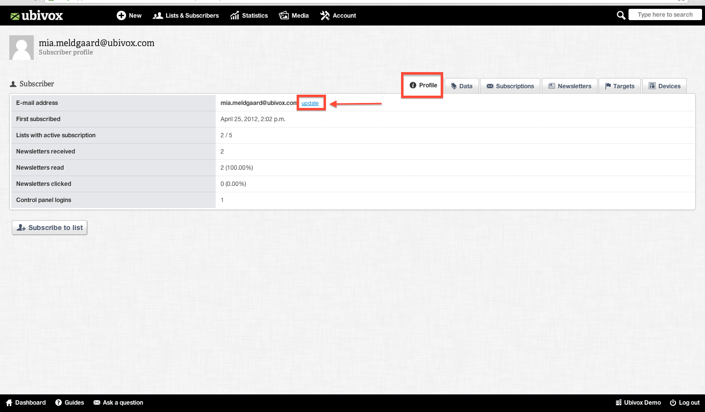Image resolution: width=705 pixels, height=412 pixels.
Task: Click the '2 / 5' active subscription value
Action: pos(227,135)
